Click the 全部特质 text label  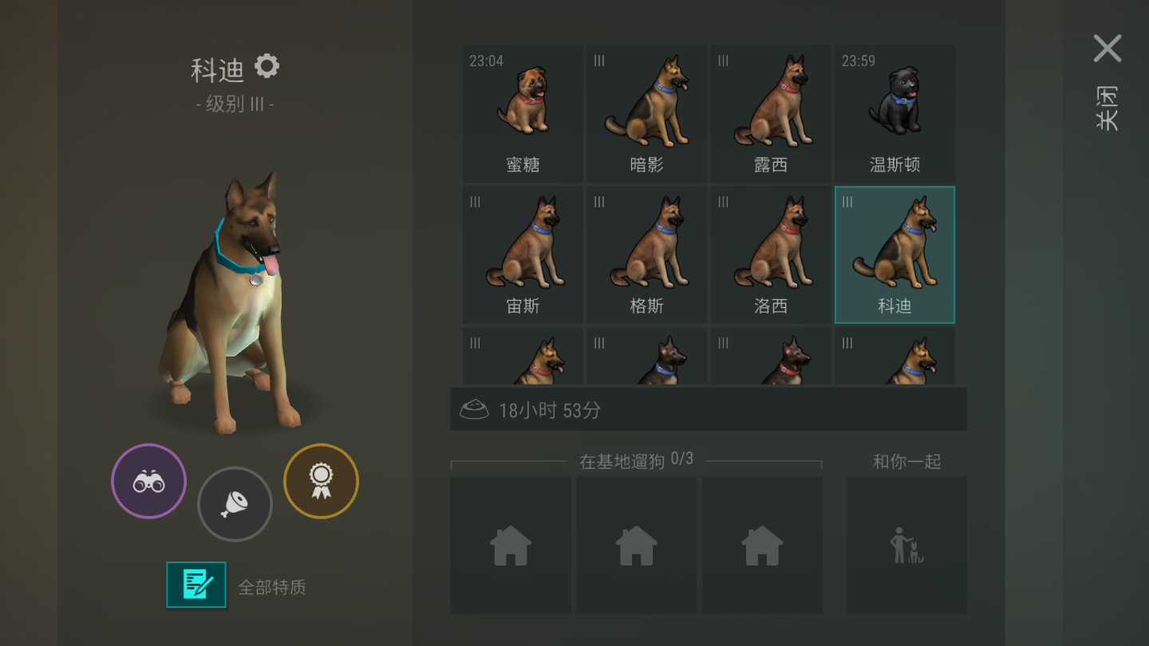(272, 588)
